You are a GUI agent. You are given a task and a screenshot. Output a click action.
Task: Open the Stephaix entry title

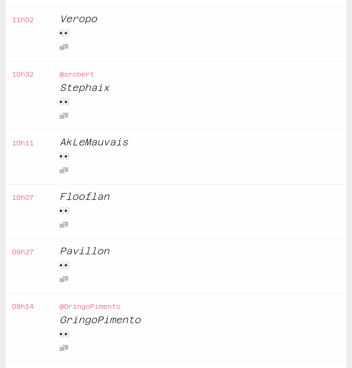[85, 88]
